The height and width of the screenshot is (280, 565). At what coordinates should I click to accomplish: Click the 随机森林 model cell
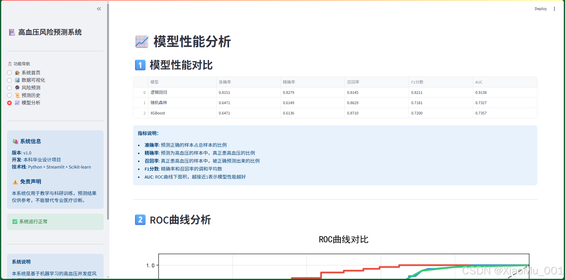coord(182,103)
